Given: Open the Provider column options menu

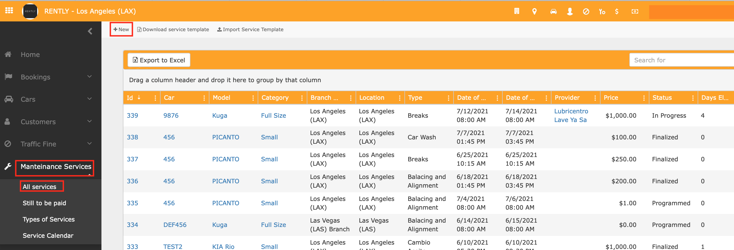Looking at the screenshot, I should (595, 98).
